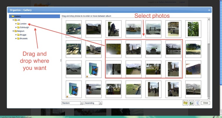Screen dimensions: 222x118
Task: Click the UK folder icon
Action: point(16,20)
